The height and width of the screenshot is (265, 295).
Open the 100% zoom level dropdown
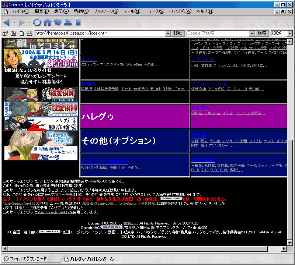point(290,33)
